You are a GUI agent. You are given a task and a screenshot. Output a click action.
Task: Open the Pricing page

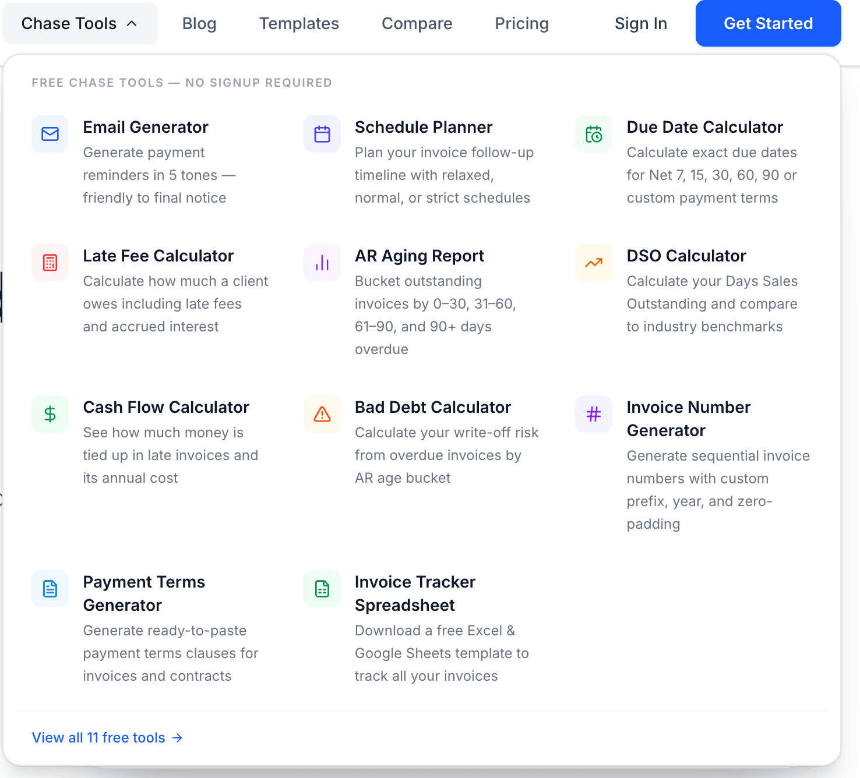(x=521, y=23)
